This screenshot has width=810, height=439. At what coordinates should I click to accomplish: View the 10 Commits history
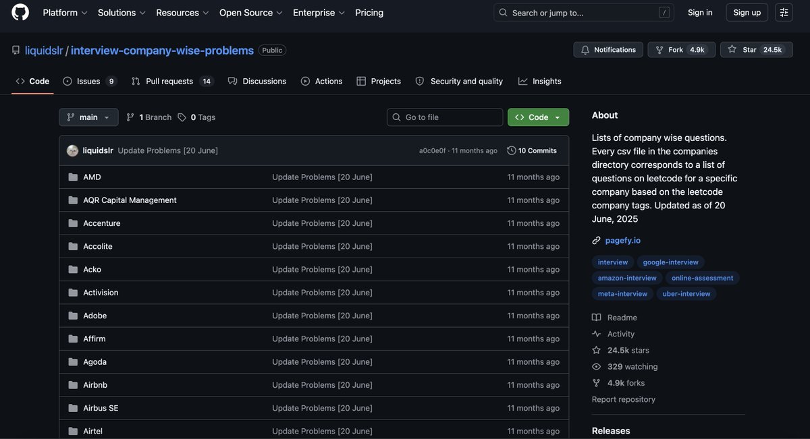(532, 150)
